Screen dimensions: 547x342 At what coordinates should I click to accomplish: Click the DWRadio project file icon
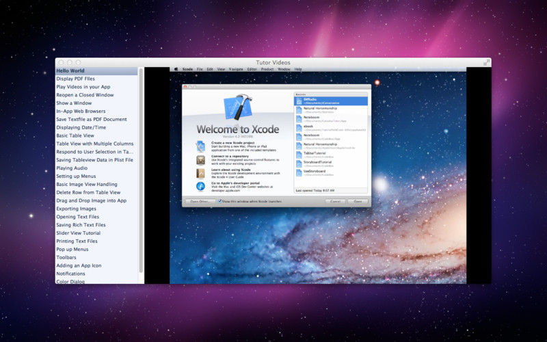[299, 101]
